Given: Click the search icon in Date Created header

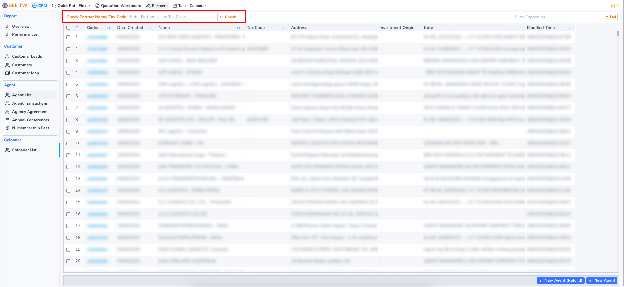Looking at the screenshot, I should click(150, 28).
